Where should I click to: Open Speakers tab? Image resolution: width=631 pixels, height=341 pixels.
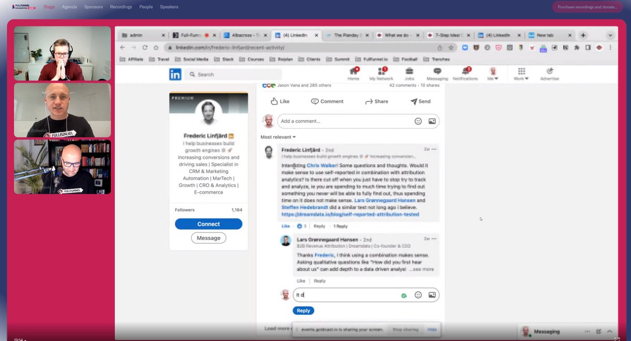pyautogui.click(x=169, y=7)
